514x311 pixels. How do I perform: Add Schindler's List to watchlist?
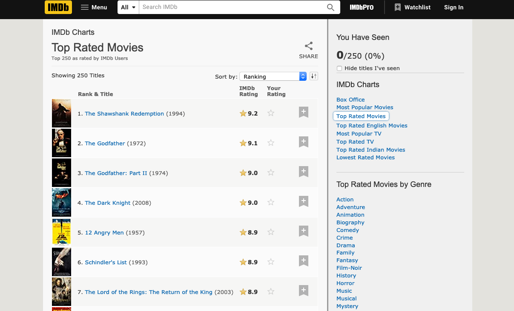pos(303,261)
